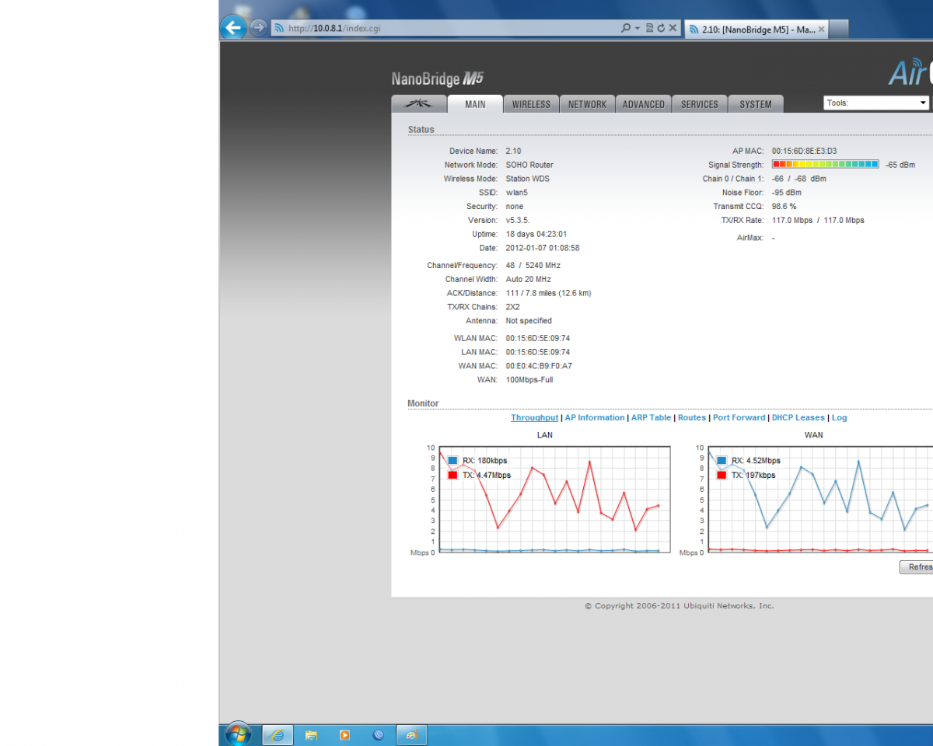
Task: Open Windows Explorer folder on taskbar
Action: click(311, 734)
